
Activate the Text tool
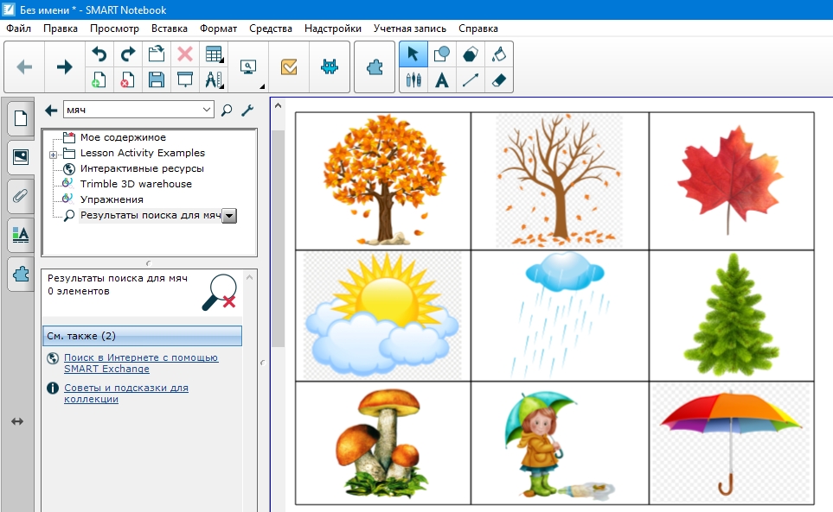click(x=441, y=80)
